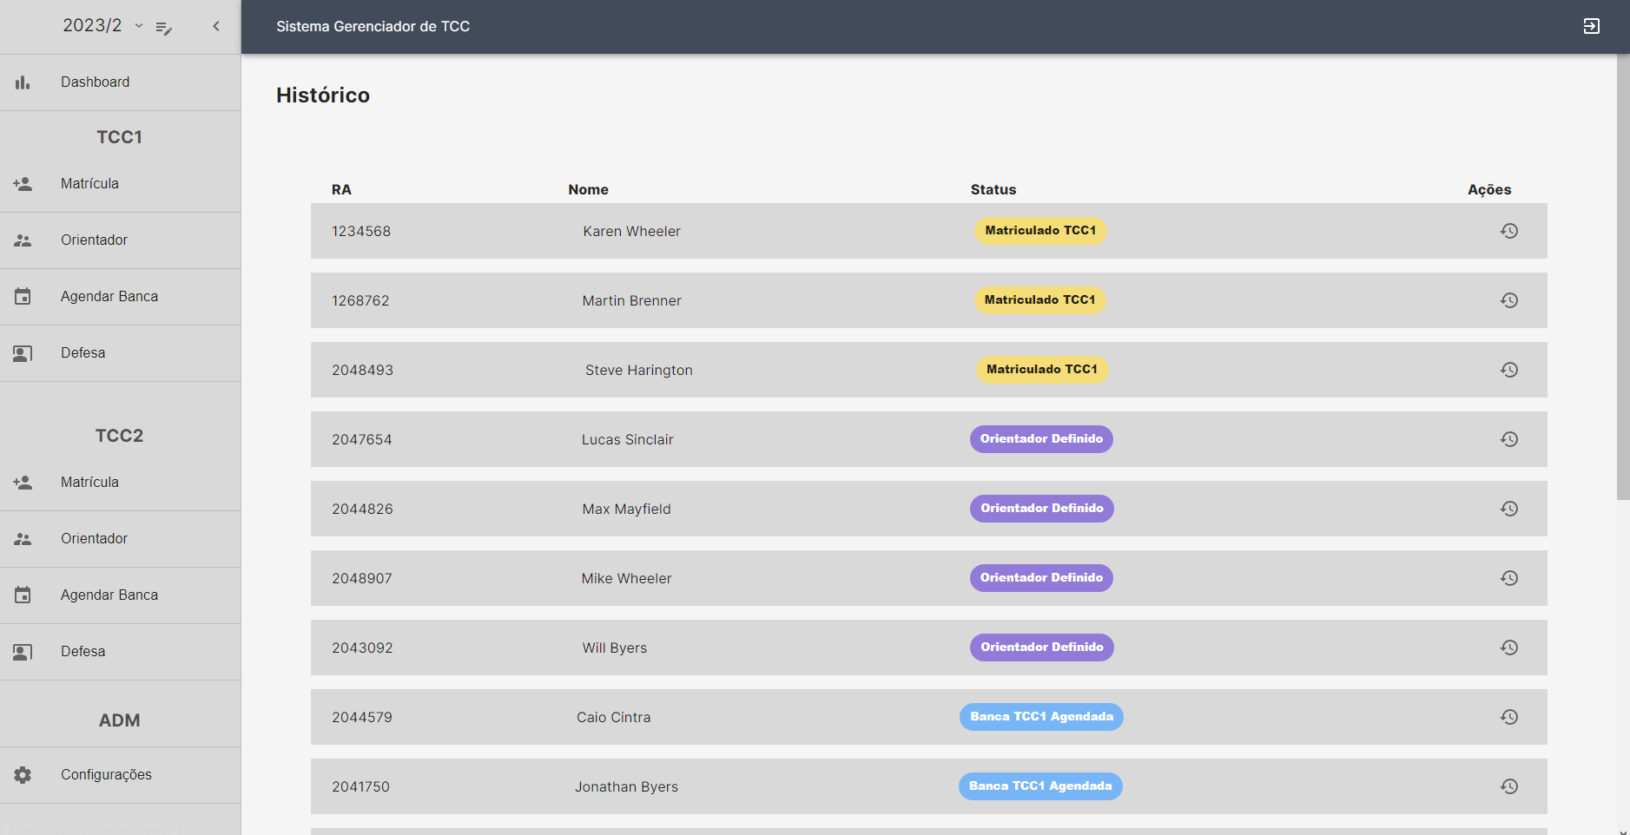The image size is (1630, 835).
Task: Open TCC2 Defesa page
Action: (82, 652)
